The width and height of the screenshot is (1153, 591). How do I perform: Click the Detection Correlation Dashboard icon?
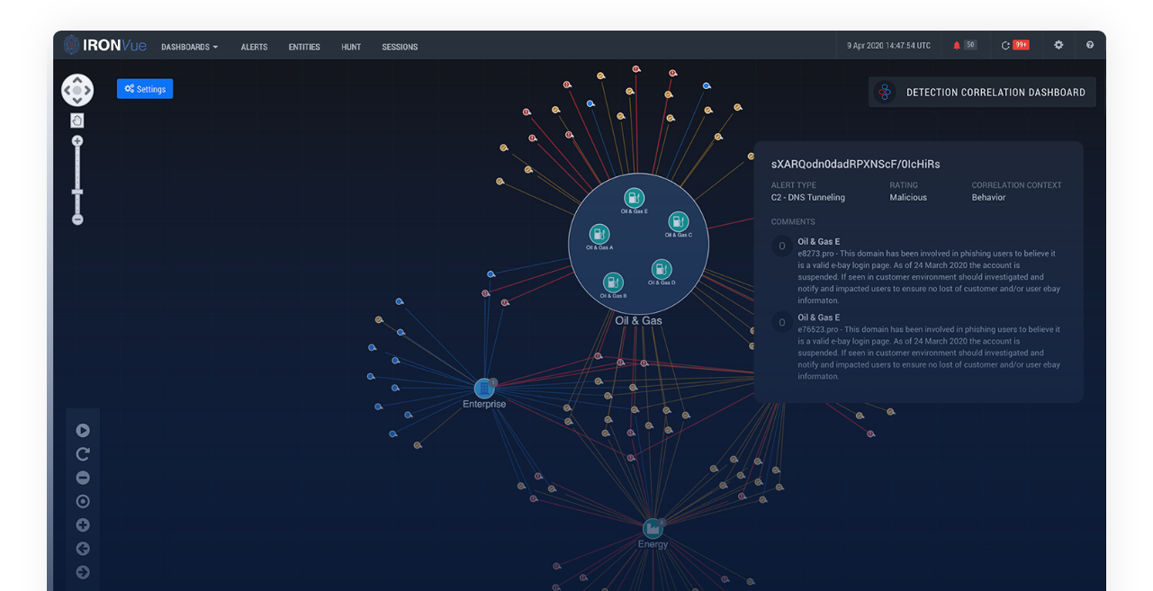pos(885,91)
